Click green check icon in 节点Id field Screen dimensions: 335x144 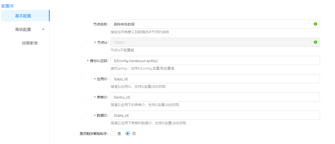(315, 42)
